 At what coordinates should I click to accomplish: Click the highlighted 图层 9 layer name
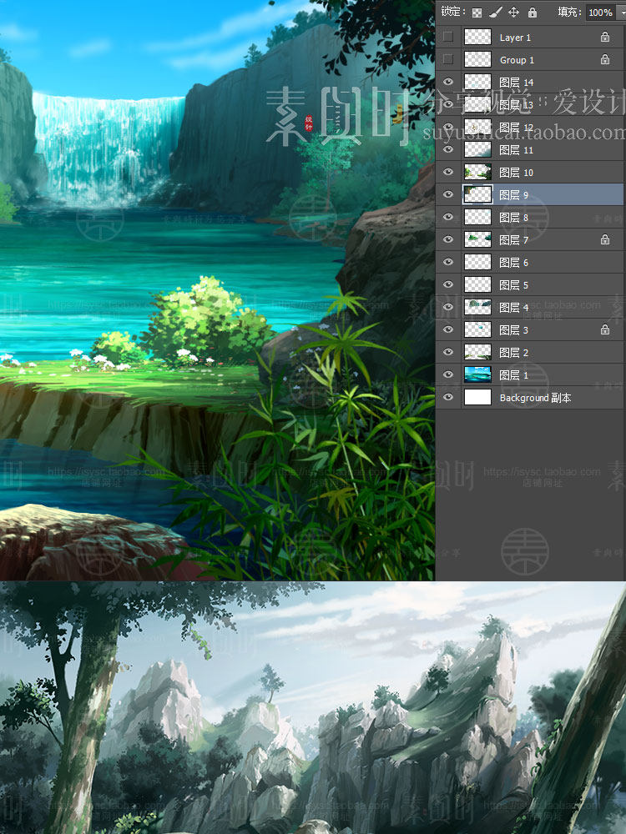[513, 194]
